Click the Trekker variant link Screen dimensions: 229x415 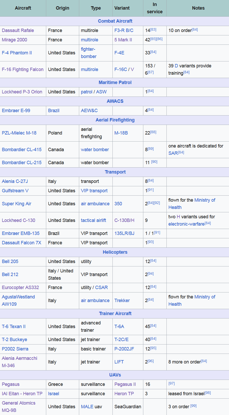pyautogui.click(x=122, y=301)
